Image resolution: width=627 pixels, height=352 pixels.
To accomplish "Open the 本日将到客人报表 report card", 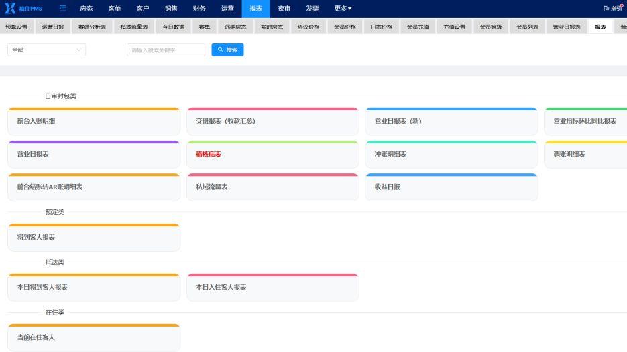I will 94,287.
